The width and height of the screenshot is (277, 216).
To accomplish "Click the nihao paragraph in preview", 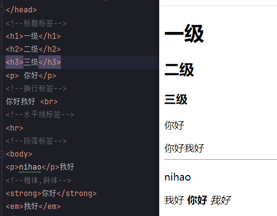I will [x=178, y=177].
